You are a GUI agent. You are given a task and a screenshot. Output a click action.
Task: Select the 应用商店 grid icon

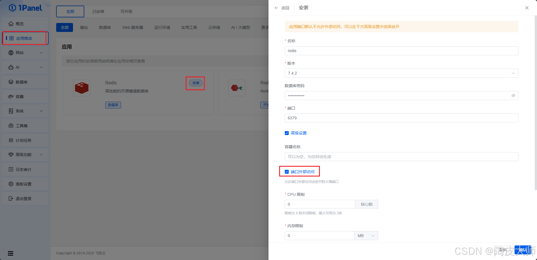point(12,38)
